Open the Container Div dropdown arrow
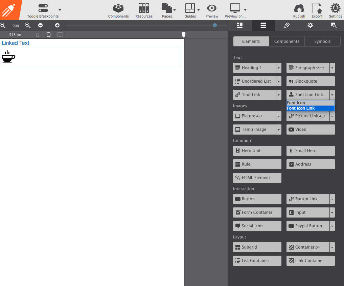This screenshot has height=286, width=344. coord(332,247)
